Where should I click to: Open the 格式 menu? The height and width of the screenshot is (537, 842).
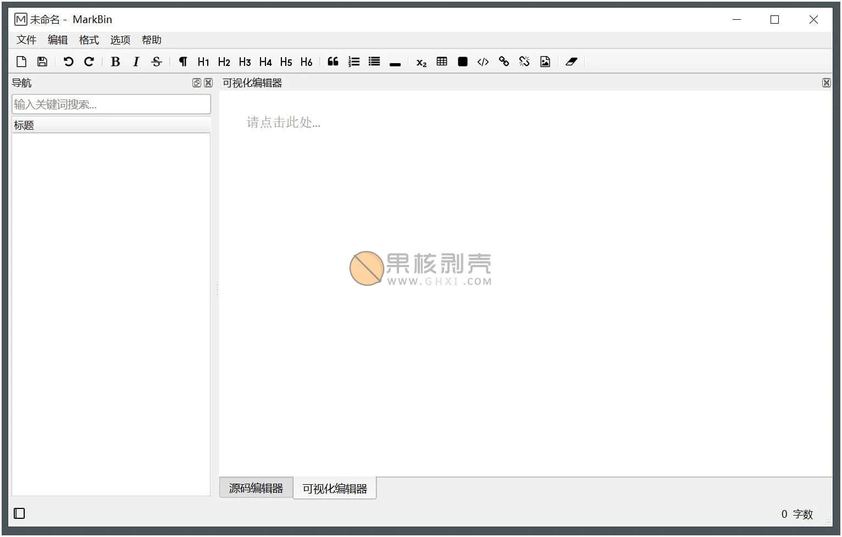89,40
